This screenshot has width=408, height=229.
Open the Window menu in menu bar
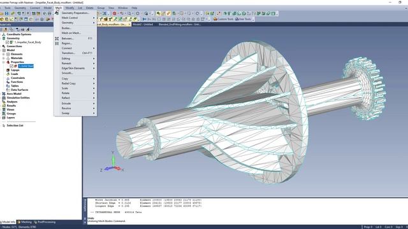[x=122, y=8]
